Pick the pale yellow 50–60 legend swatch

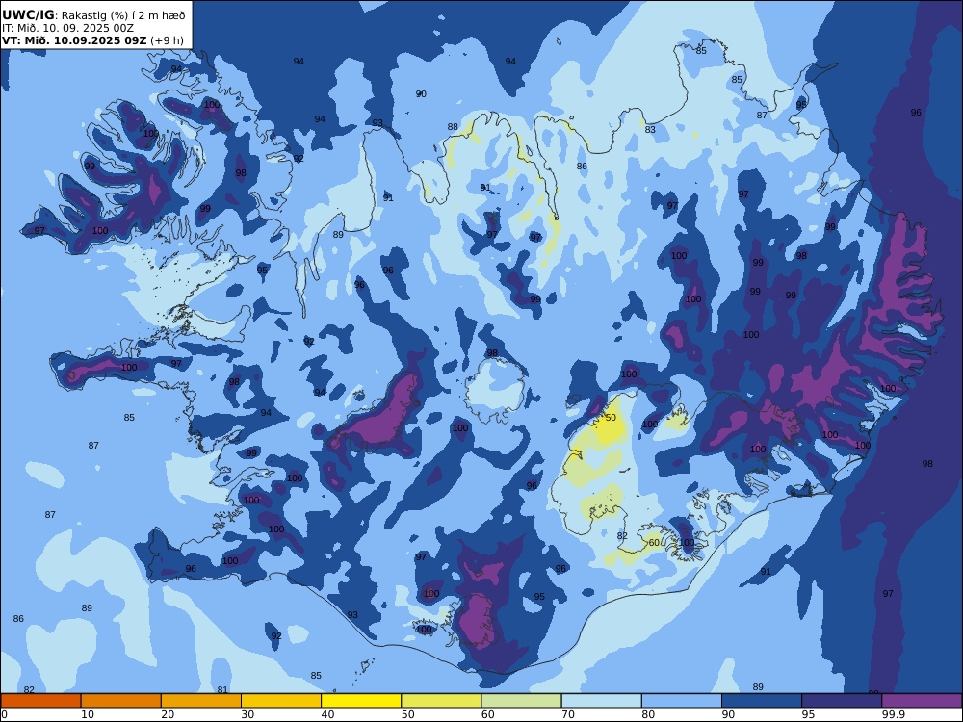click(x=441, y=701)
